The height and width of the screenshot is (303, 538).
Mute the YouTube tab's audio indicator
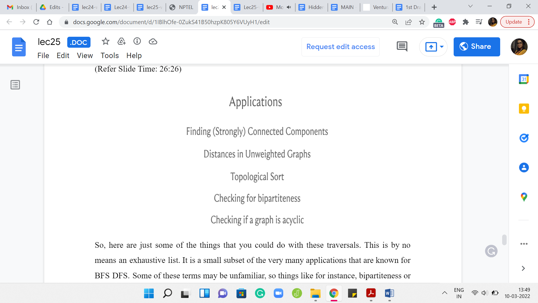(289, 7)
